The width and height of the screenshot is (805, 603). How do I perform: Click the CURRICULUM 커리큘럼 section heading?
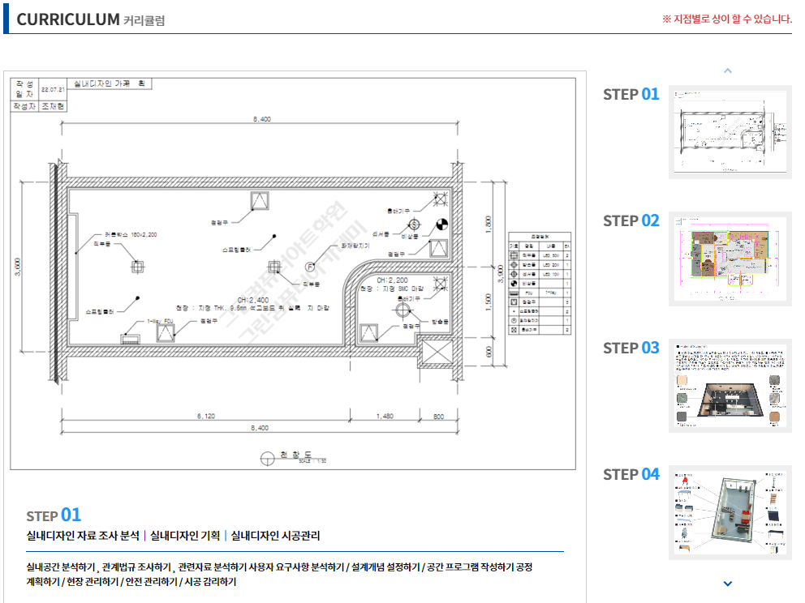pyautogui.click(x=90, y=19)
